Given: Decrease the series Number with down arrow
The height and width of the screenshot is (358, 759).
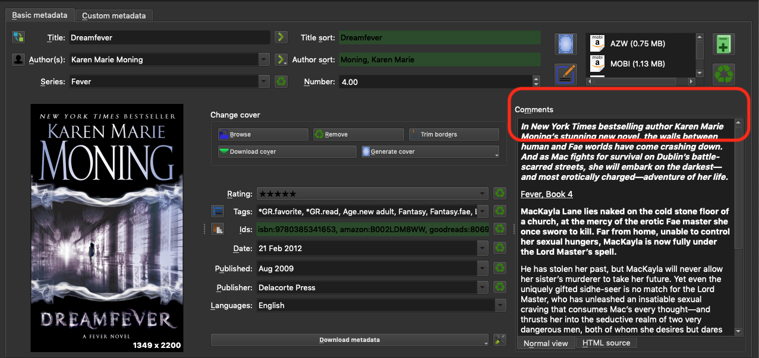Looking at the screenshot, I should click(x=536, y=85).
